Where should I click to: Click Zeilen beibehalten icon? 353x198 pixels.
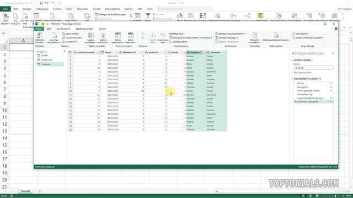117,35
